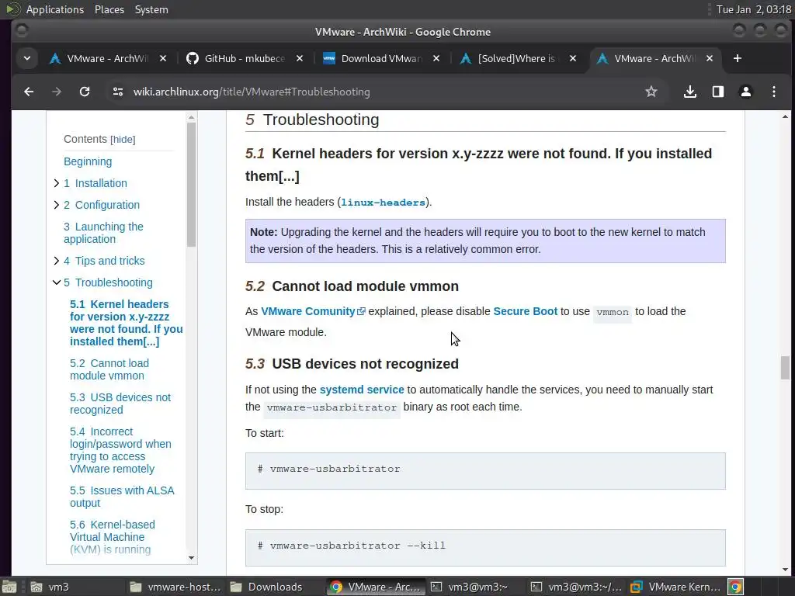Click the browser forward arrow
This screenshot has height=596, width=795.
click(x=57, y=92)
